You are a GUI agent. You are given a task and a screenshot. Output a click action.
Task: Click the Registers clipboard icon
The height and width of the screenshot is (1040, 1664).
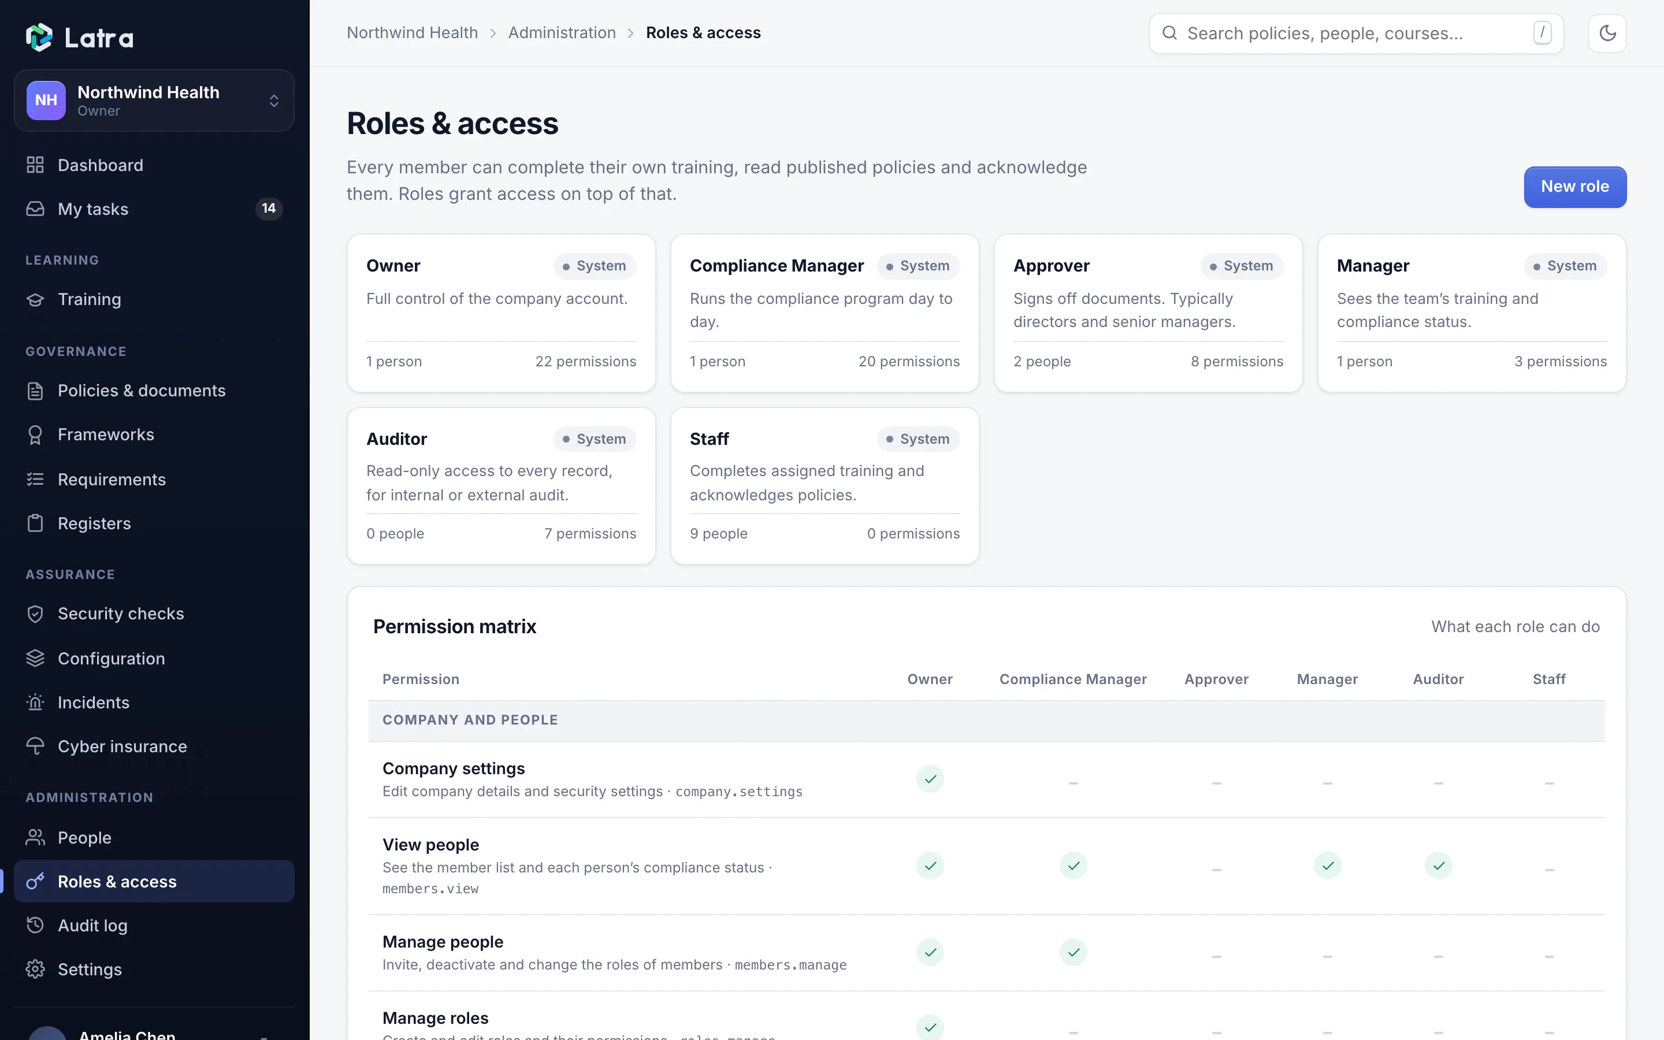pos(35,523)
